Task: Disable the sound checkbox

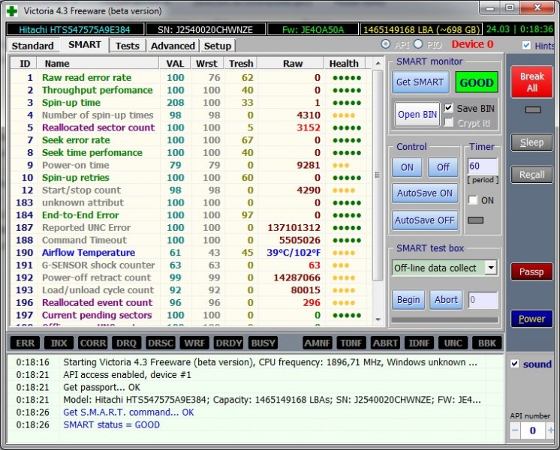Action: click(514, 364)
